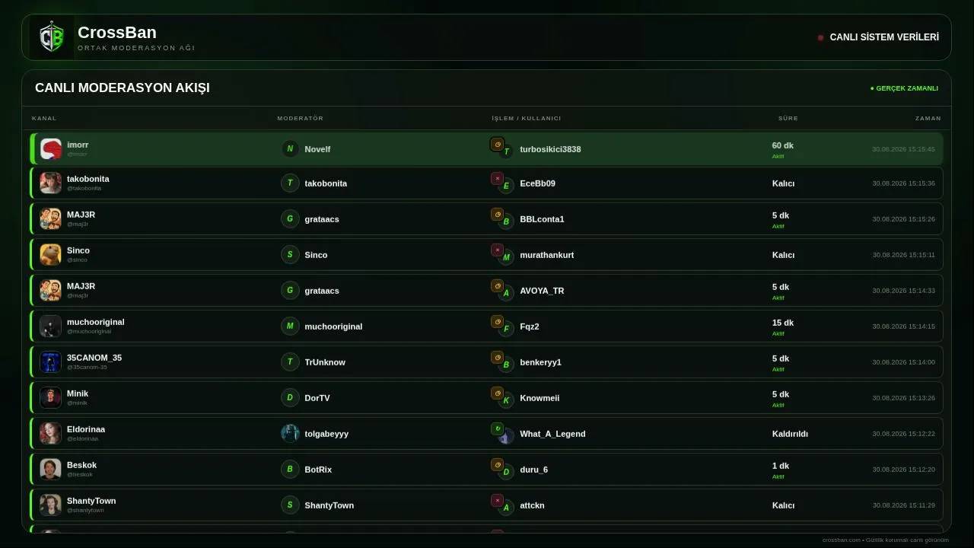
Task: Click the GERÇEK ZAMANLI live indicator
Action: pyautogui.click(x=904, y=88)
